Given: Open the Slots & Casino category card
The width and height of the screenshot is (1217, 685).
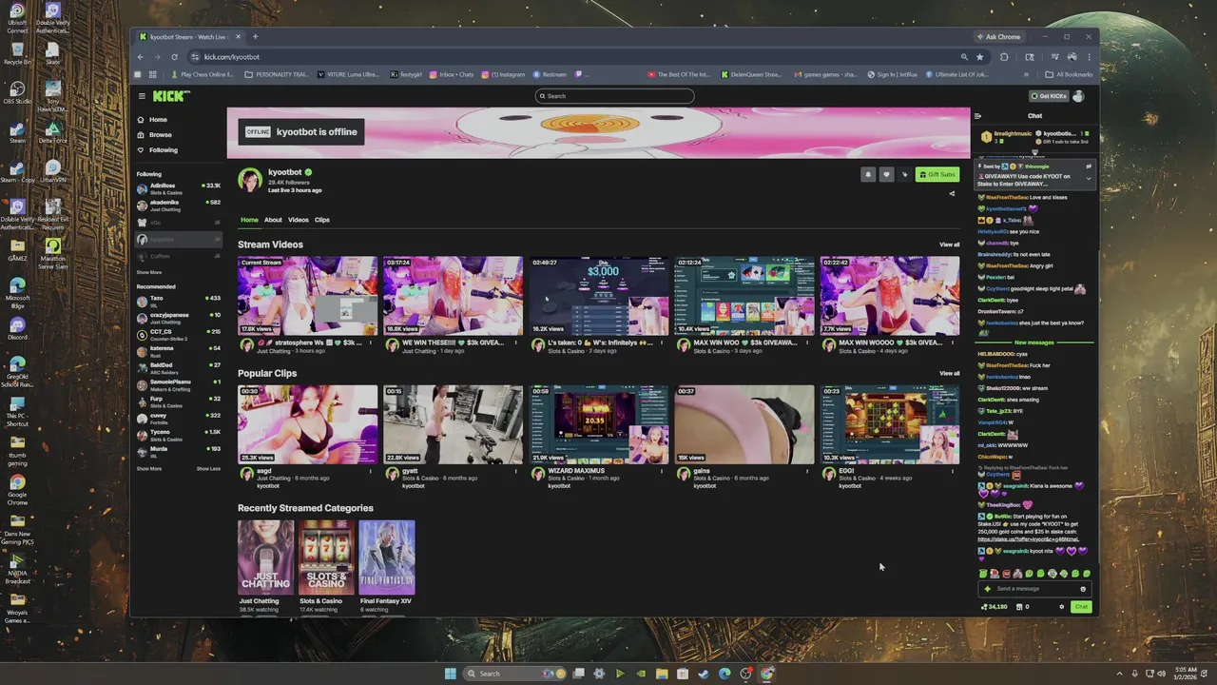Looking at the screenshot, I should tap(326, 557).
